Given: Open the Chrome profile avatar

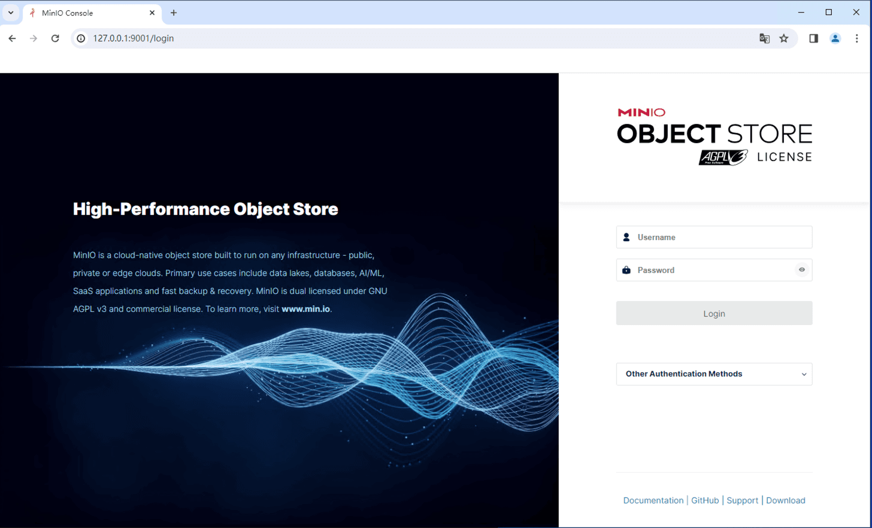Looking at the screenshot, I should click(835, 38).
